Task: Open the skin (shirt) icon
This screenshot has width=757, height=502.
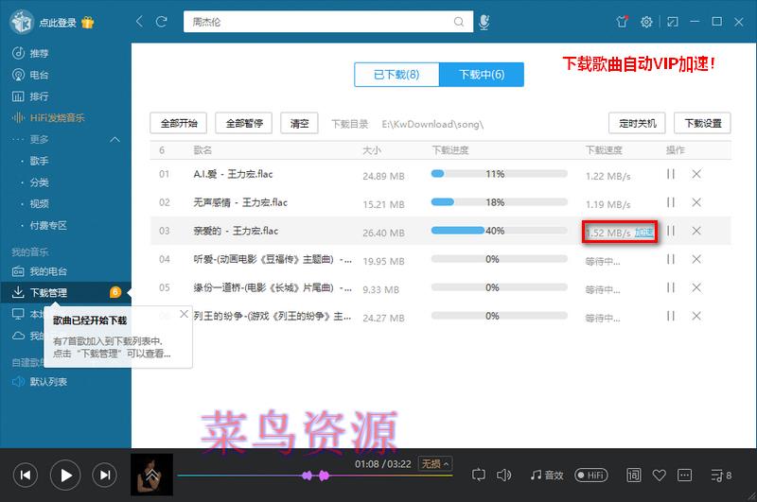Action: point(622,21)
